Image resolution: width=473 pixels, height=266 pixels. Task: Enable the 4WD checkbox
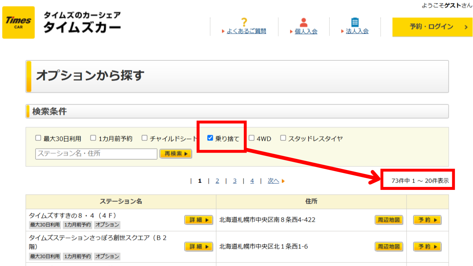[251, 138]
